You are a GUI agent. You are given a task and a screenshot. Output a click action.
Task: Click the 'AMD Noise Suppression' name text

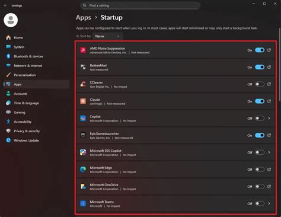(x=107, y=49)
